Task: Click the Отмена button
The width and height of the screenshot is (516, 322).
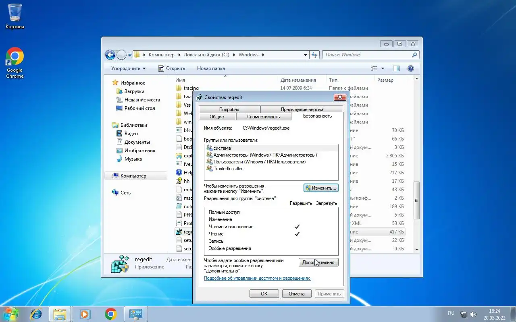Action: pos(297,294)
